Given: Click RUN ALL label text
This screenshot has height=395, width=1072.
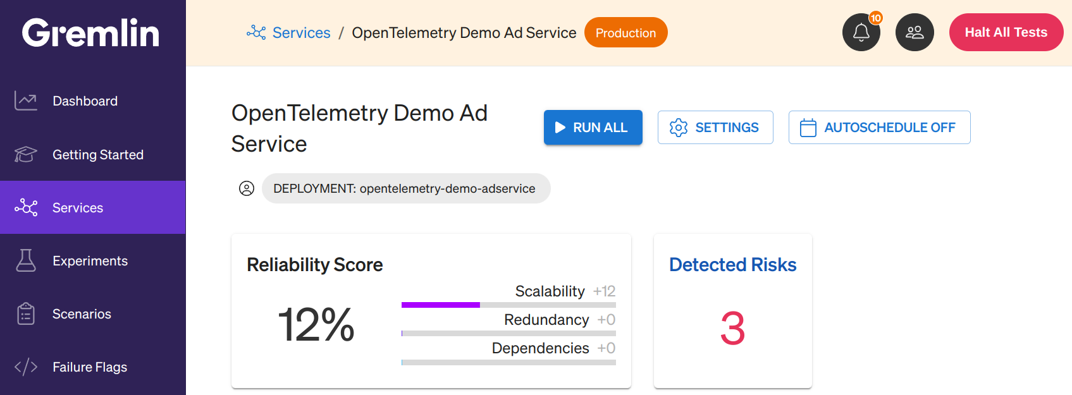Looking at the screenshot, I should (600, 128).
